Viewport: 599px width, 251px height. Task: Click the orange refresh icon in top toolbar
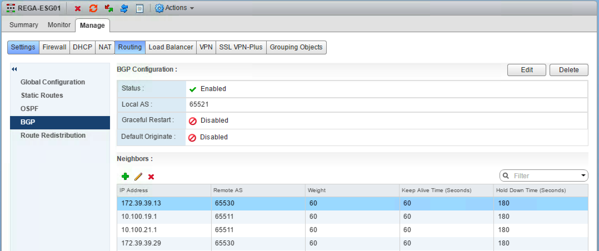[93, 9]
